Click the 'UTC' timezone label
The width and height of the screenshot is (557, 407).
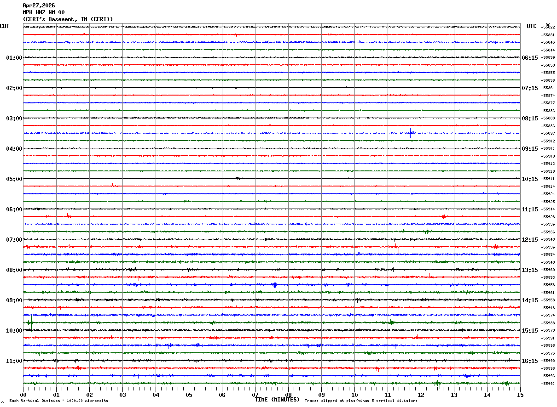(x=532, y=26)
